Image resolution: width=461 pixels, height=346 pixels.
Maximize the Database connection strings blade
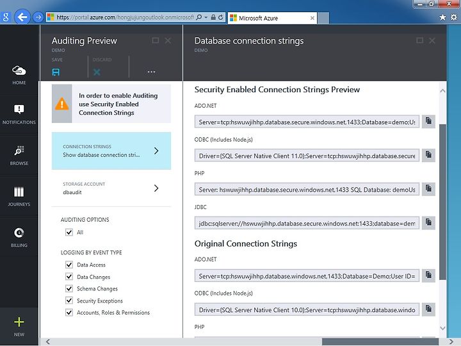[x=420, y=40]
